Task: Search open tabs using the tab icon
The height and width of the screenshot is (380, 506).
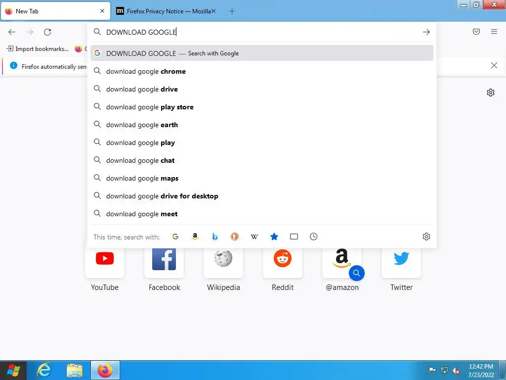Action: (294, 237)
